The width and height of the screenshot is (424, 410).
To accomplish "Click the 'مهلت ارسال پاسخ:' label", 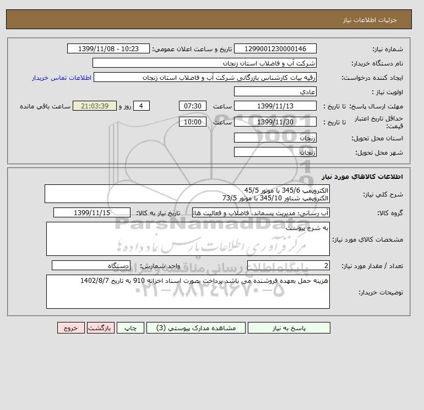I will [376, 106].
